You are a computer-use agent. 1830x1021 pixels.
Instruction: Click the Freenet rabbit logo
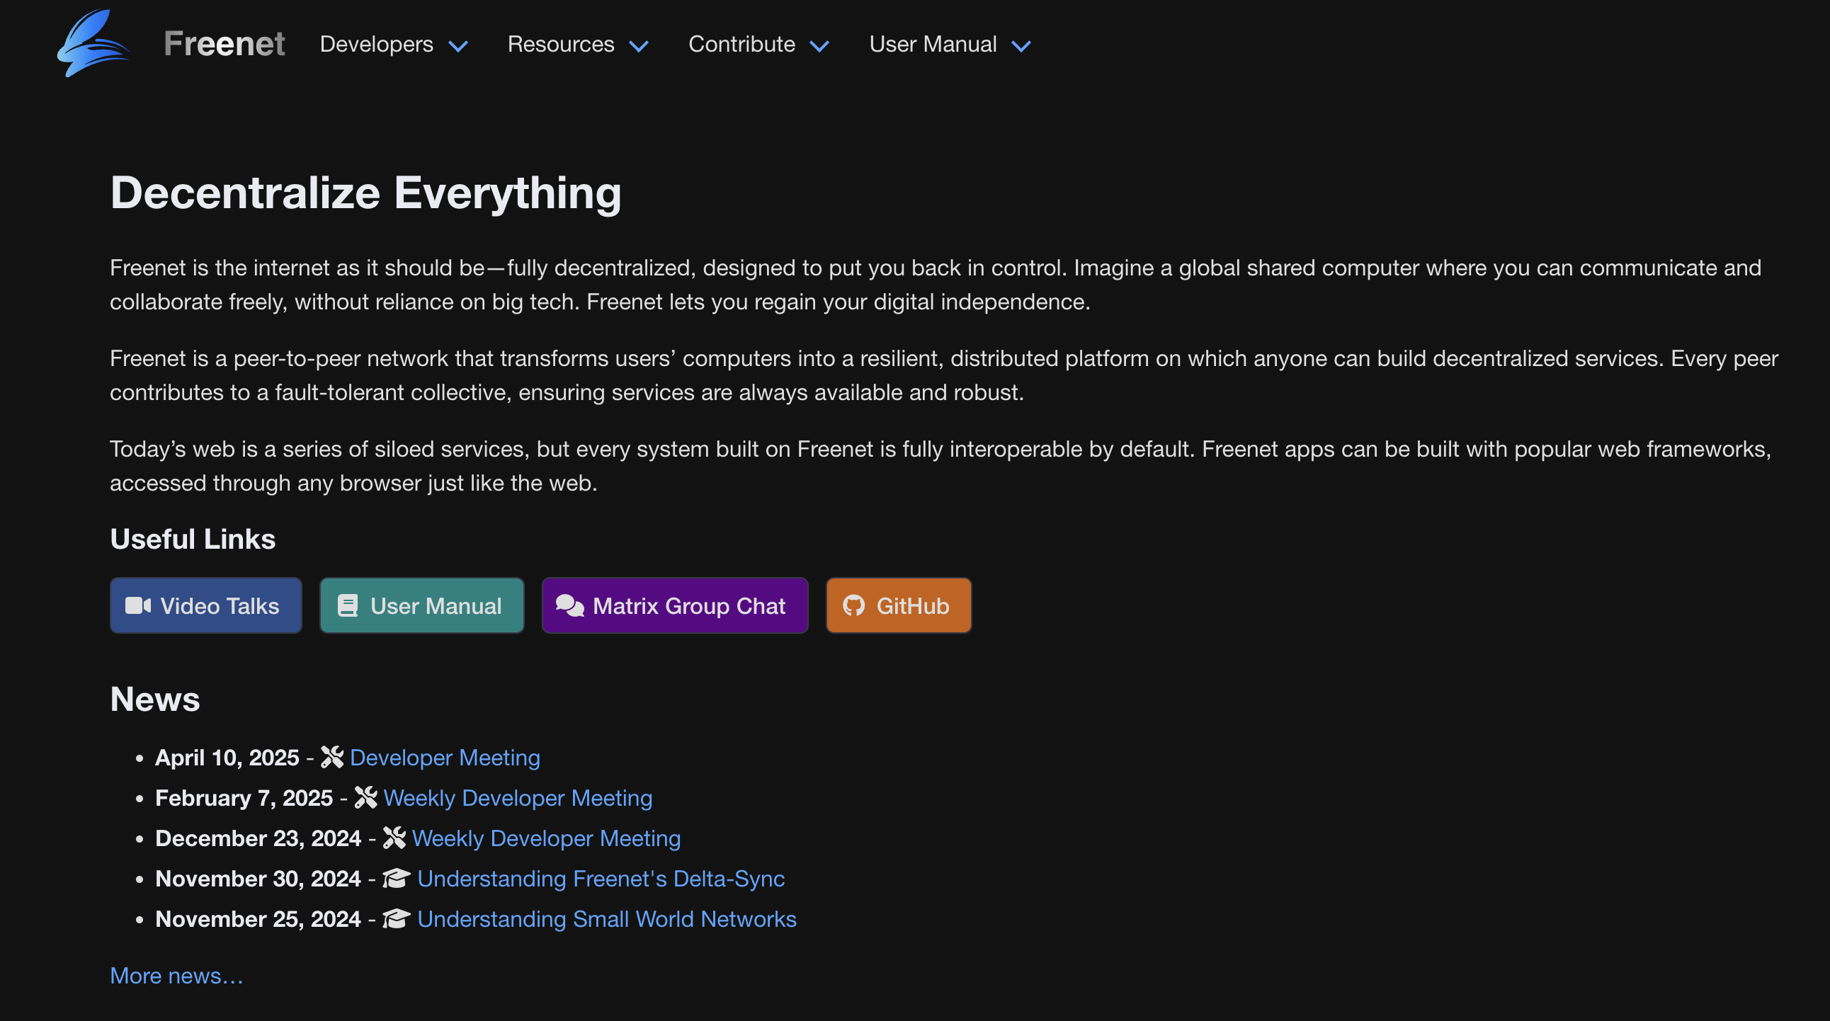(x=93, y=42)
